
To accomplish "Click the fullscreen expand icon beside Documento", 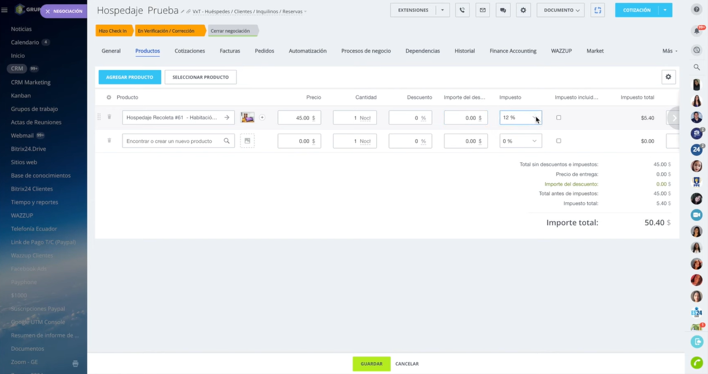I will (x=597, y=10).
